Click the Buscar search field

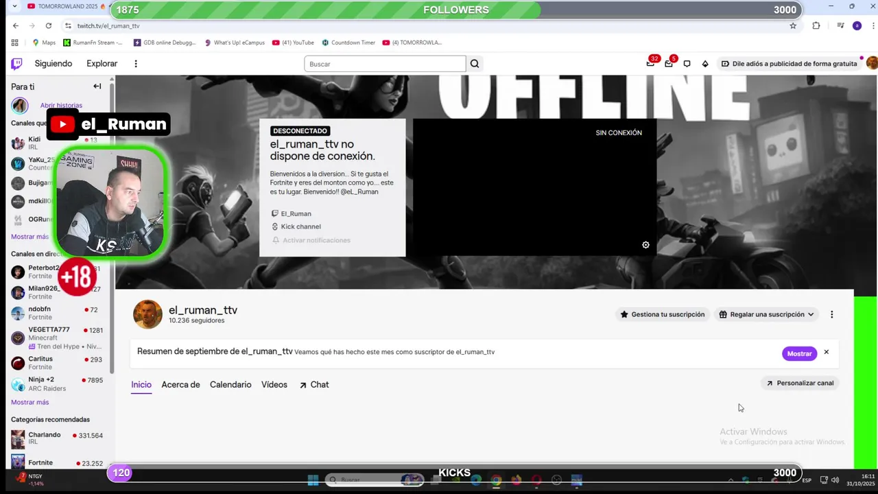point(385,64)
